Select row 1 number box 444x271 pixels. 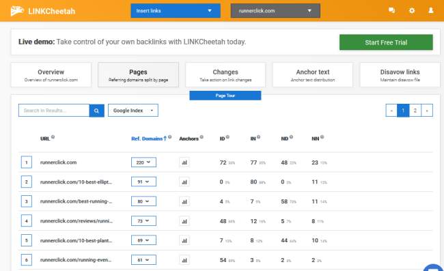[x=27, y=162]
